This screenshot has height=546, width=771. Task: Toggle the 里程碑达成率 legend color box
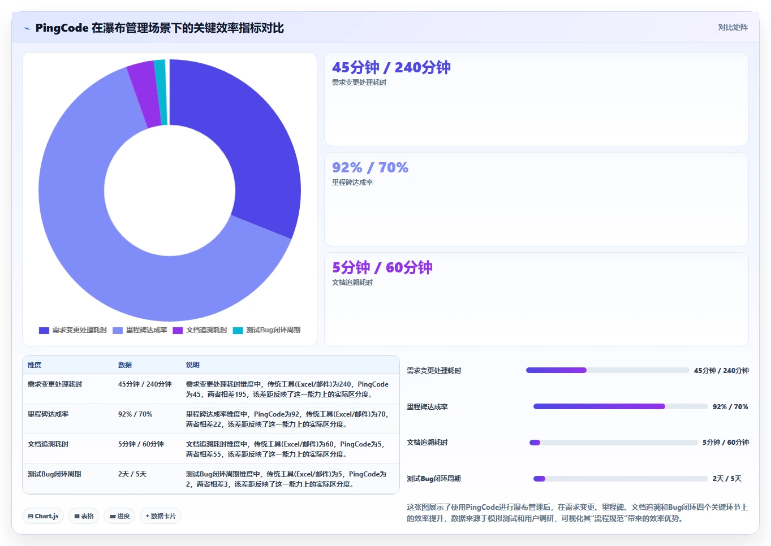118,331
